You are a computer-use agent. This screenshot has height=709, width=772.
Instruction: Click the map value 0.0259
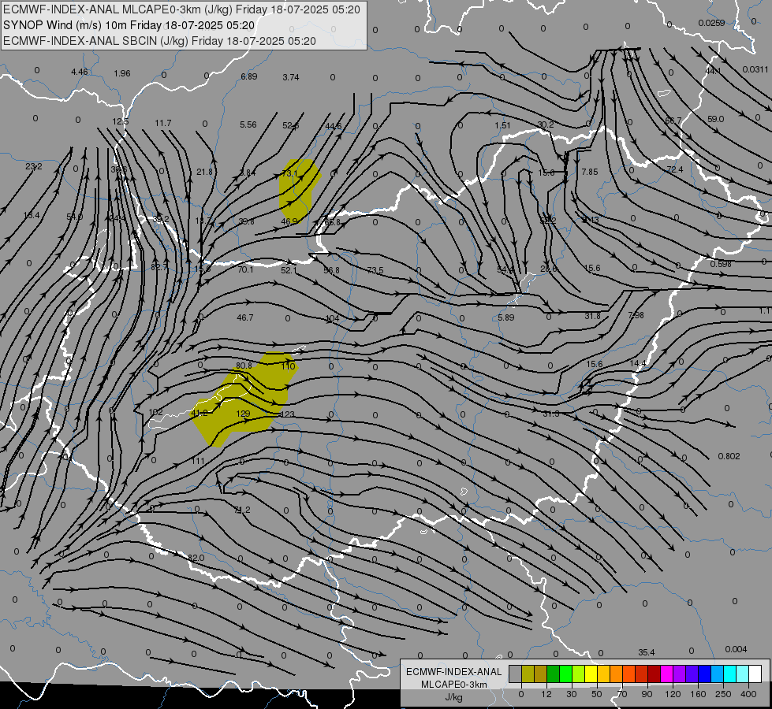(x=711, y=23)
